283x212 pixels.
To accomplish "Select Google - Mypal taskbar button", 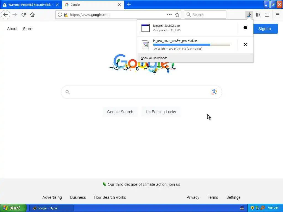I will [51, 208].
